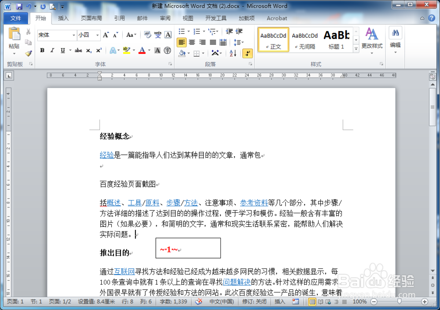The image size is (440, 310).
Task: Click the Print Preview icon in quick access toolbar
Action: click(x=52, y=7)
